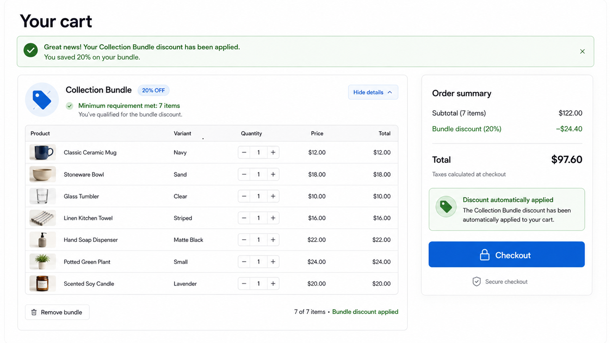Click the Potted Green Plant product name

click(87, 262)
